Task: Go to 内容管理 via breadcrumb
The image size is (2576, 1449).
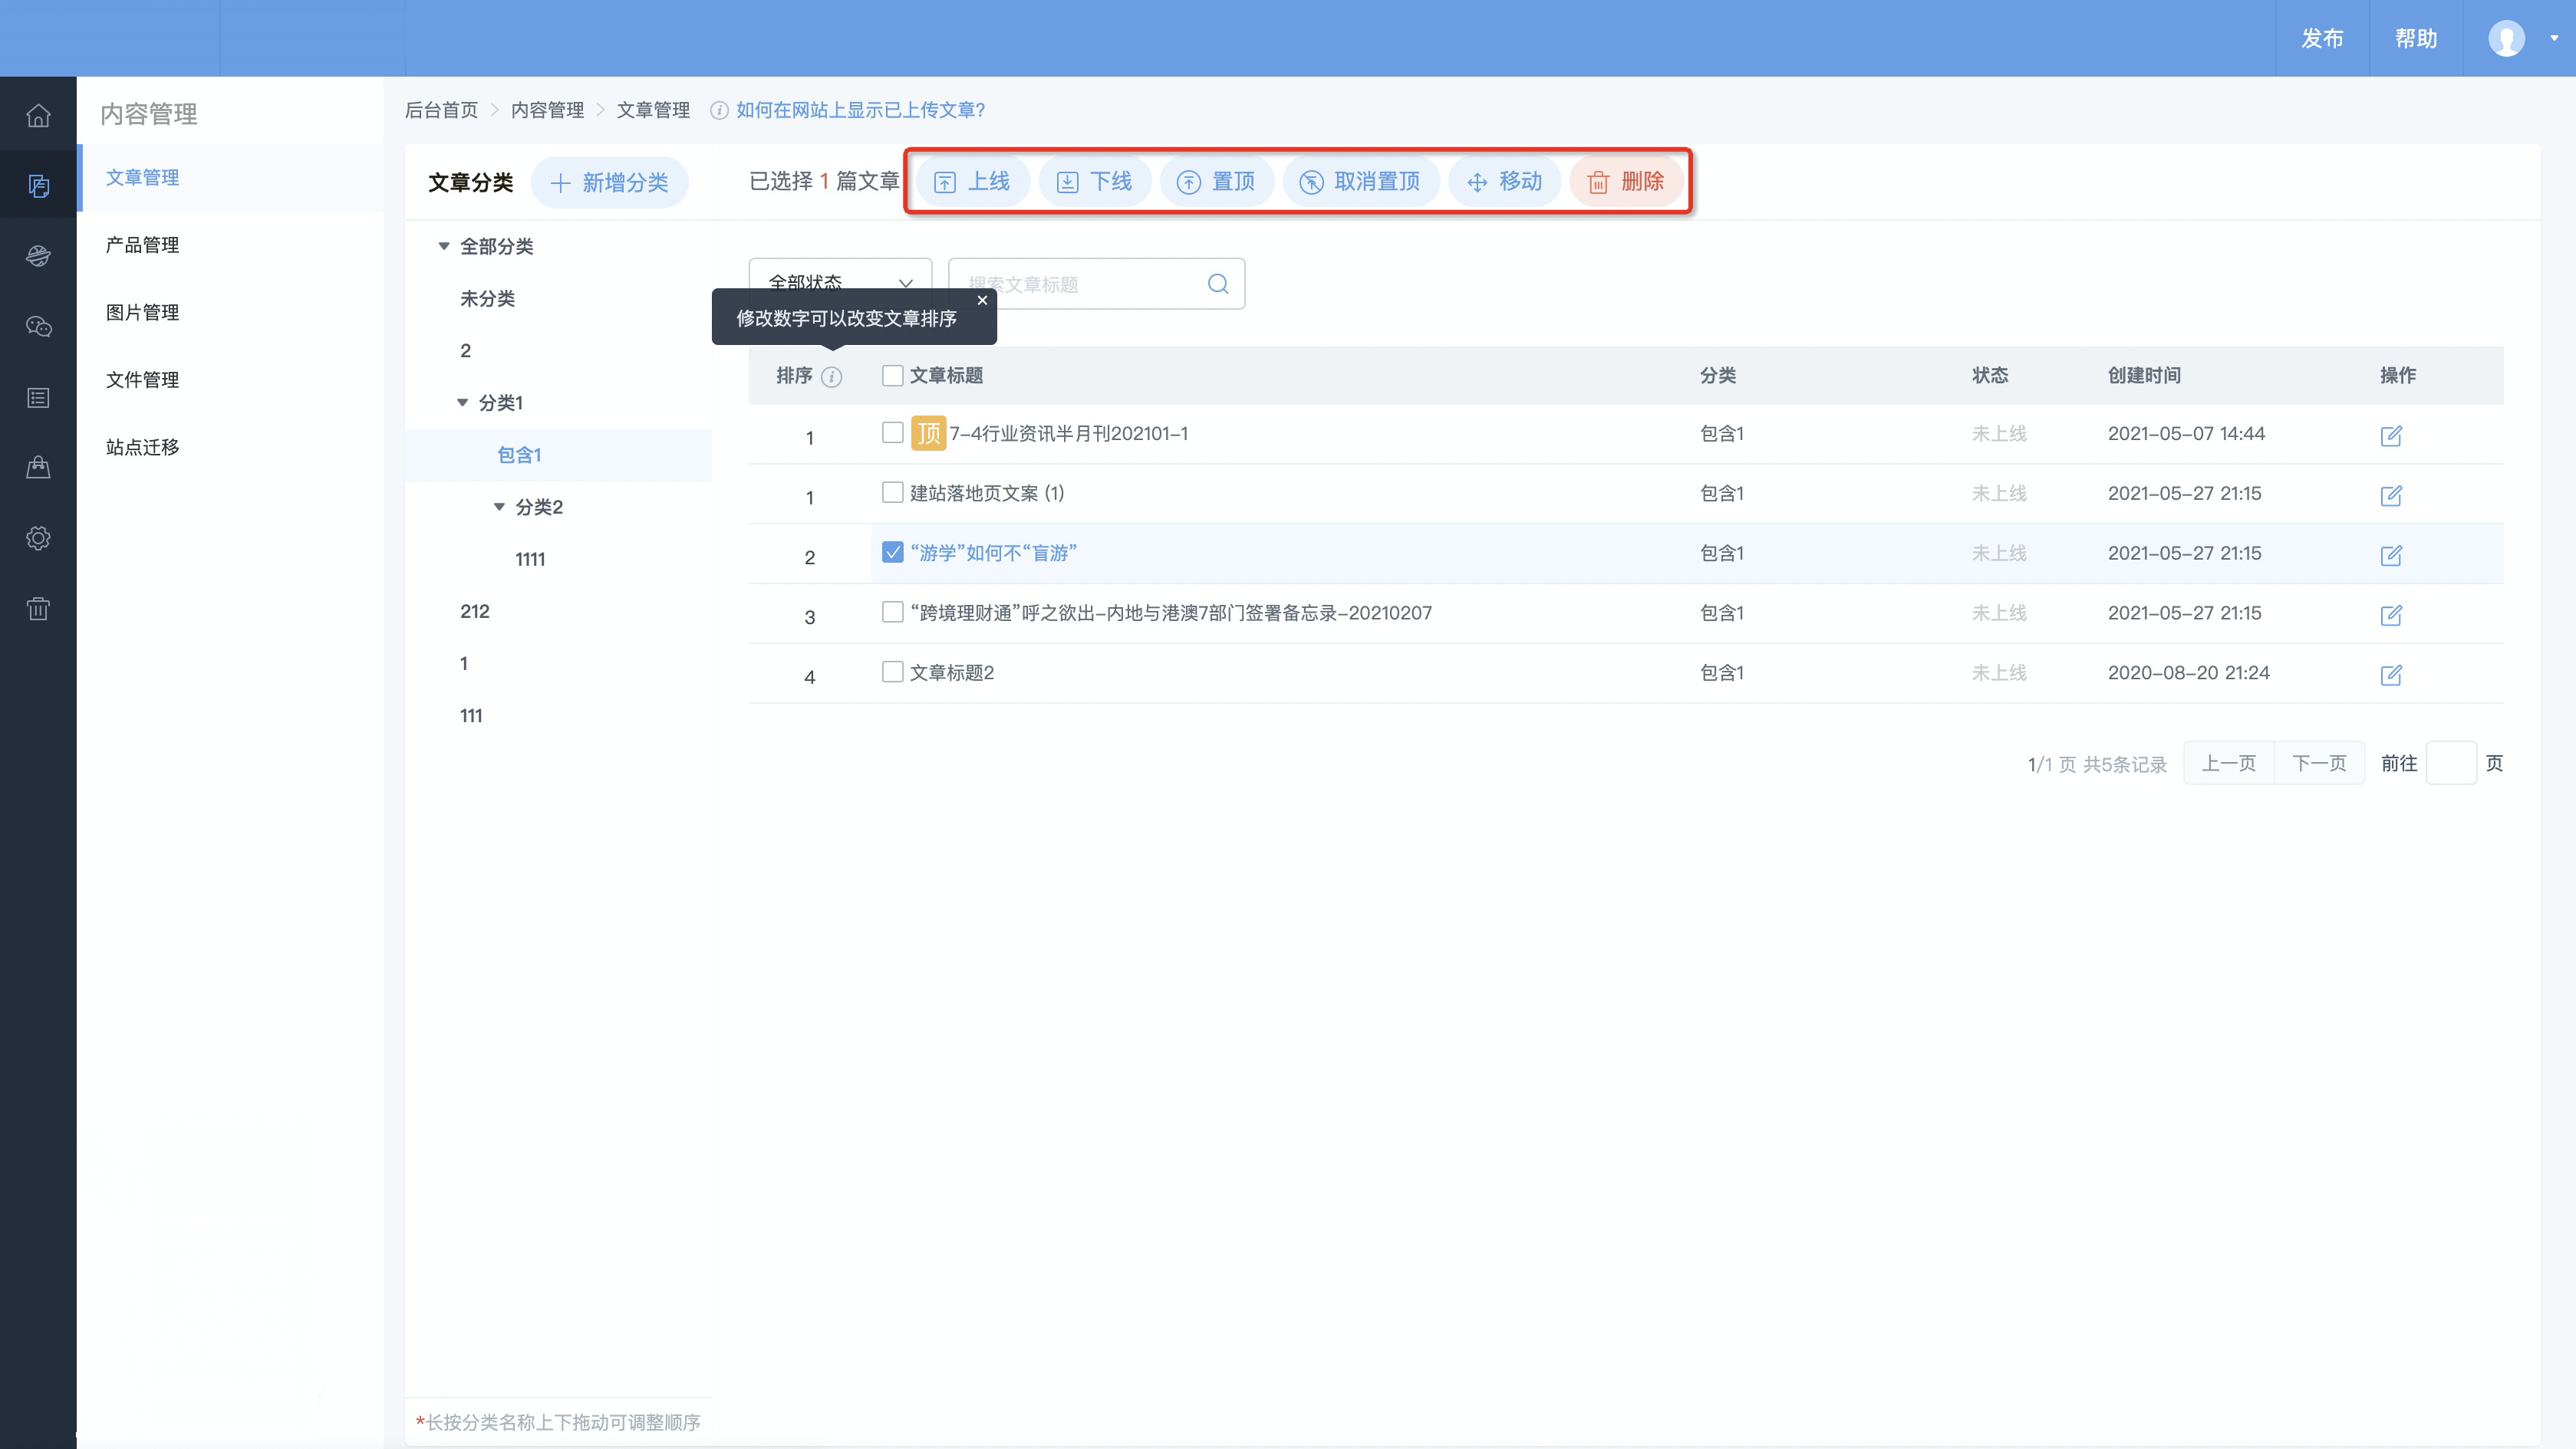Action: pos(547,110)
